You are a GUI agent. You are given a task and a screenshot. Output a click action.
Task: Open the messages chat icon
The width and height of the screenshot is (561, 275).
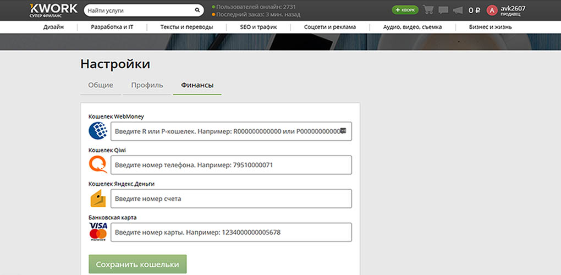[443, 10]
